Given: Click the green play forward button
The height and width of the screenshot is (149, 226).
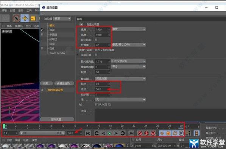Looking at the screenshot, I should pos(109,133).
